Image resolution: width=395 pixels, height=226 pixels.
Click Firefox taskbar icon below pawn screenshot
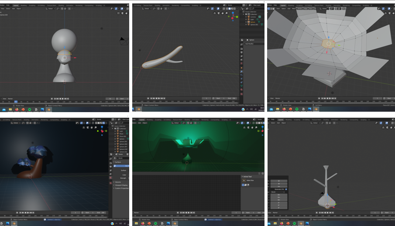coord(17,110)
